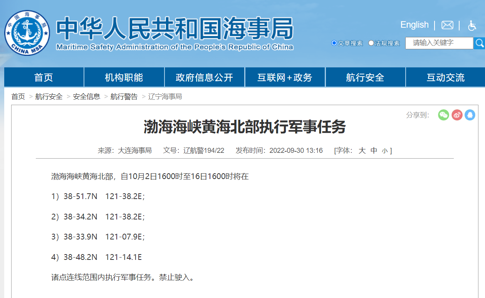The width and height of the screenshot is (485, 298).
Task: Click coordinate line 38-33.9N 121-07.9E
Action: 98,237
